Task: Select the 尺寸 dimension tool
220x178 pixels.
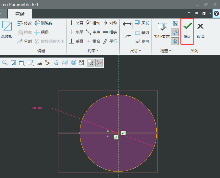Action: click(127, 31)
